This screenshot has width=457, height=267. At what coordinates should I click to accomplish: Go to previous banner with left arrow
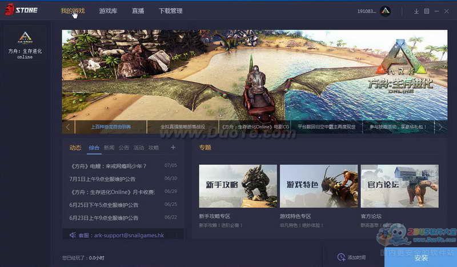[68, 127]
